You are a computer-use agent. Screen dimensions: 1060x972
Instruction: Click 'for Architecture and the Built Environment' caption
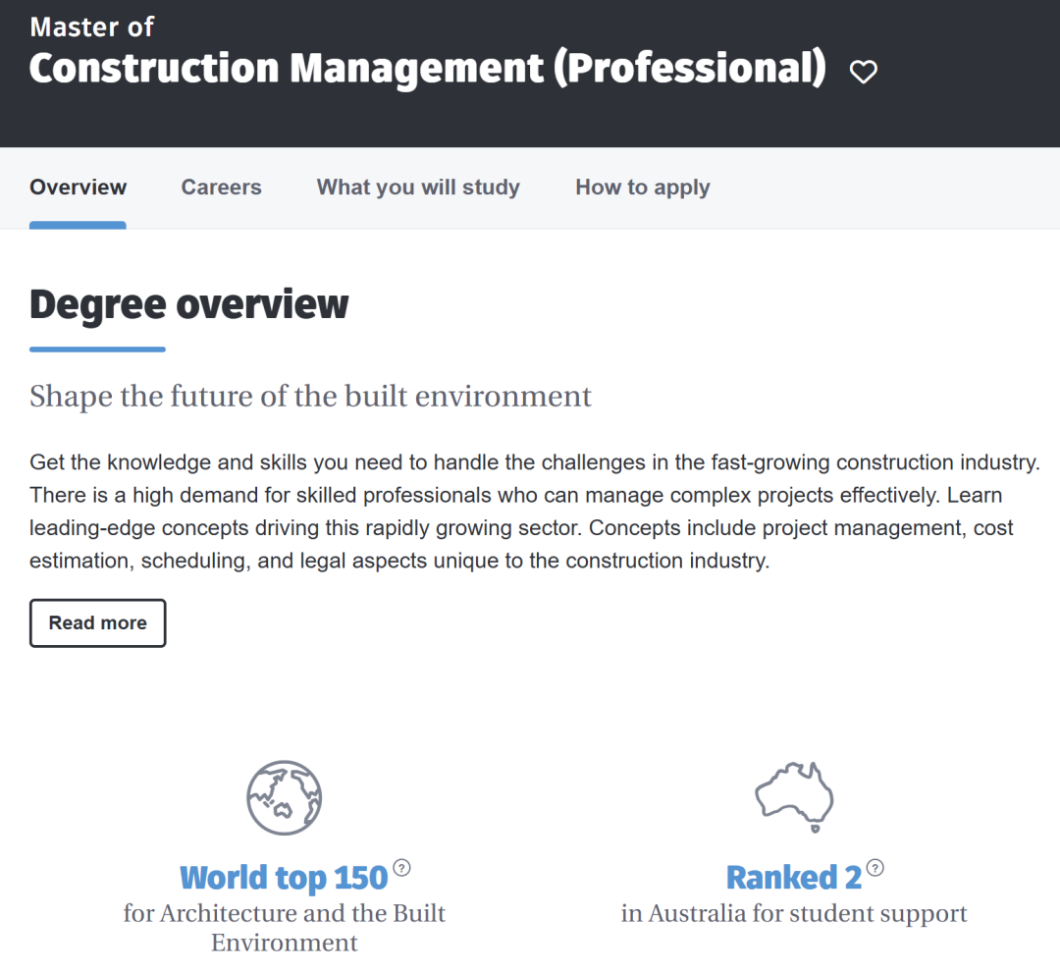coord(285,928)
